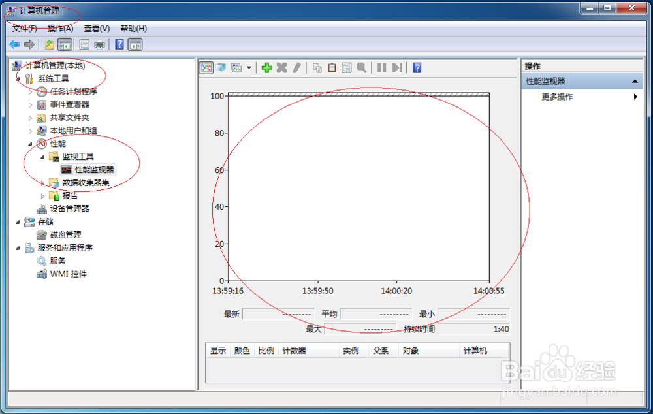Select 服务和应用程序 in the tree
653x414 pixels.
tap(65, 248)
